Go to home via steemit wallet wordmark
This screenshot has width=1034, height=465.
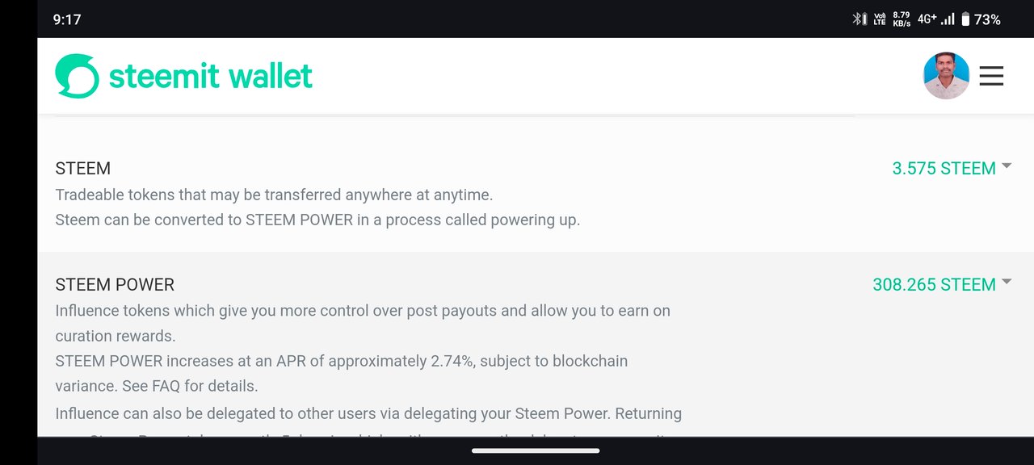coord(210,76)
